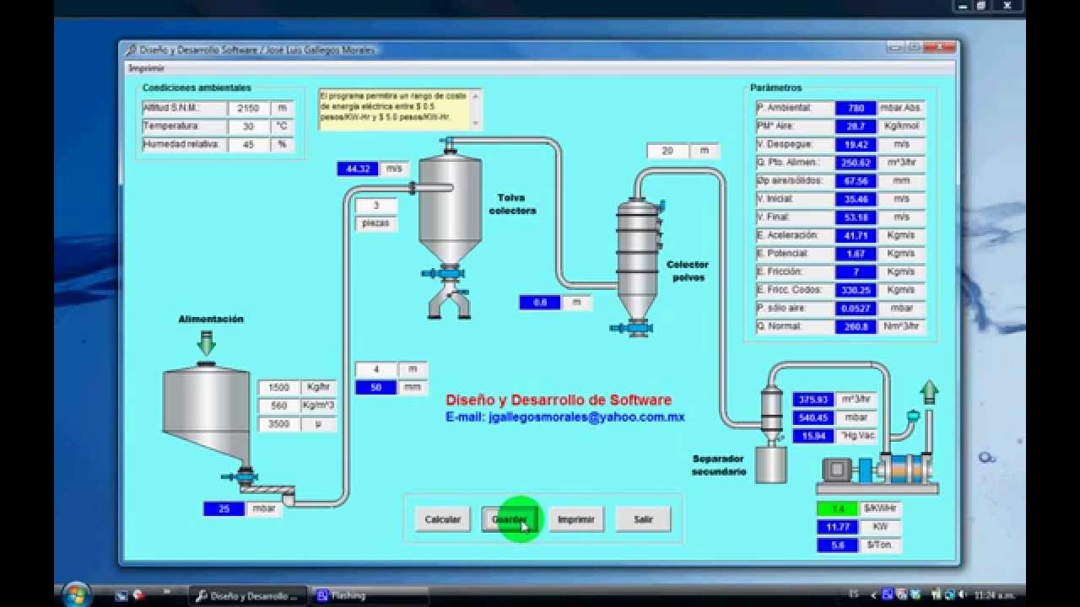Click the taskbar clock showing 11:24 a.m.
Image resolution: width=1080 pixels, height=607 pixels.
[994, 595]
